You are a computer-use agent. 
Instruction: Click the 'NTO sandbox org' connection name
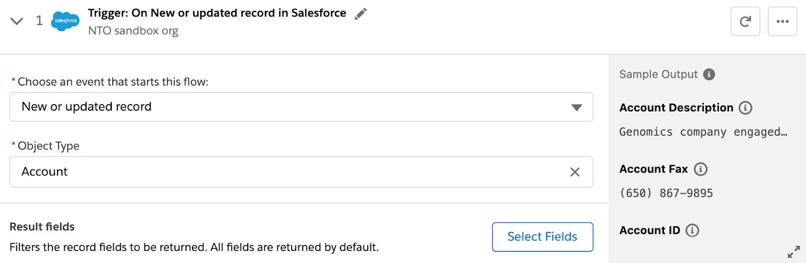tap(133, 31)
